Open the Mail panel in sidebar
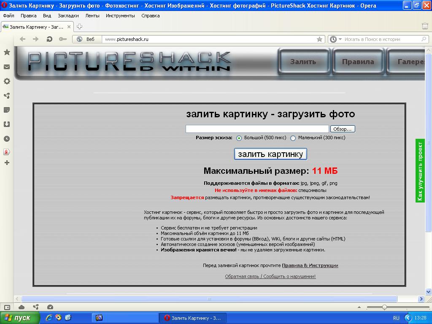 click(7, 67)
